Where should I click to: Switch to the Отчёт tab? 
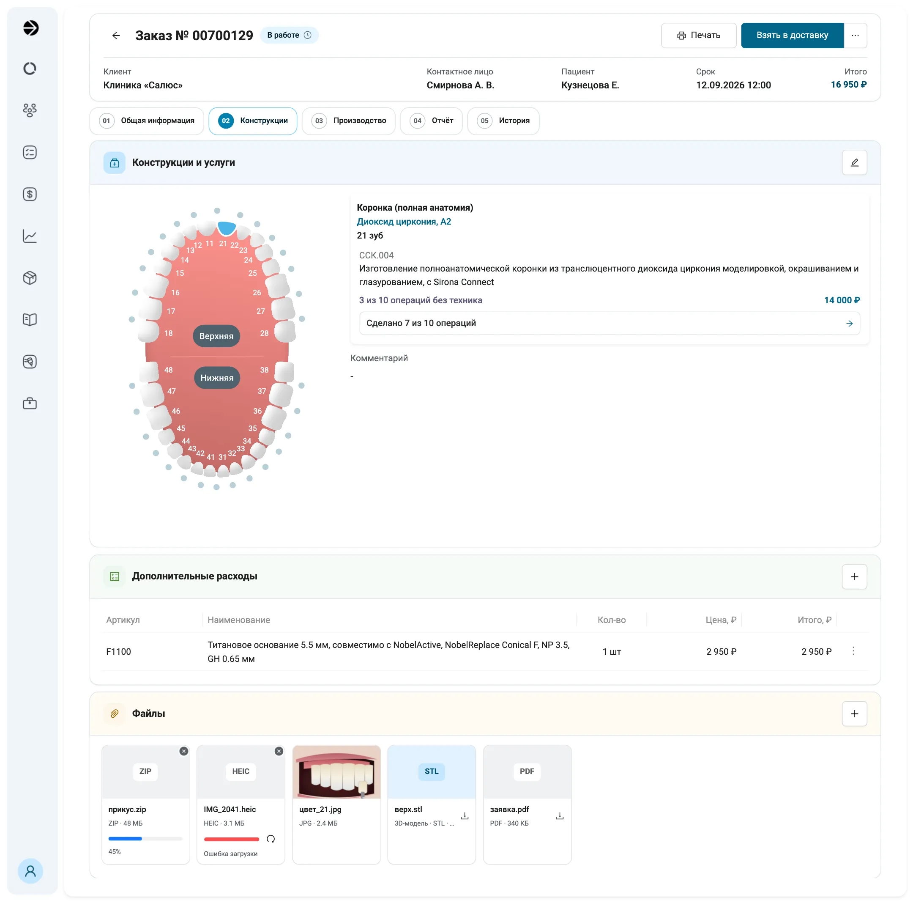click(432, 121)
